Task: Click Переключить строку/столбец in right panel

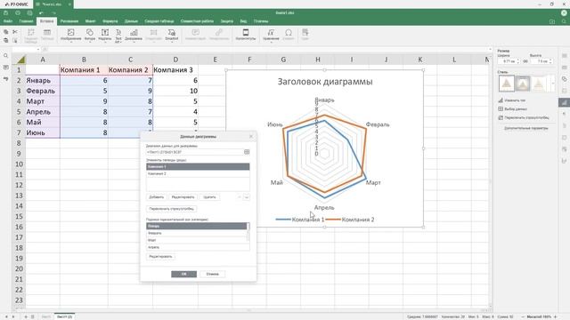Action: click(524, 117)
